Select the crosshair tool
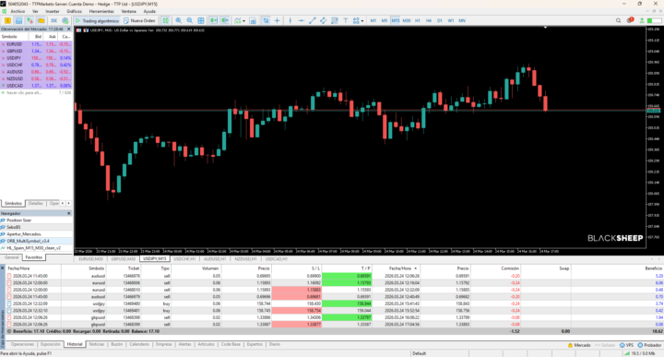Viewport: 664px width, 357px height. [x=277, y=20]
